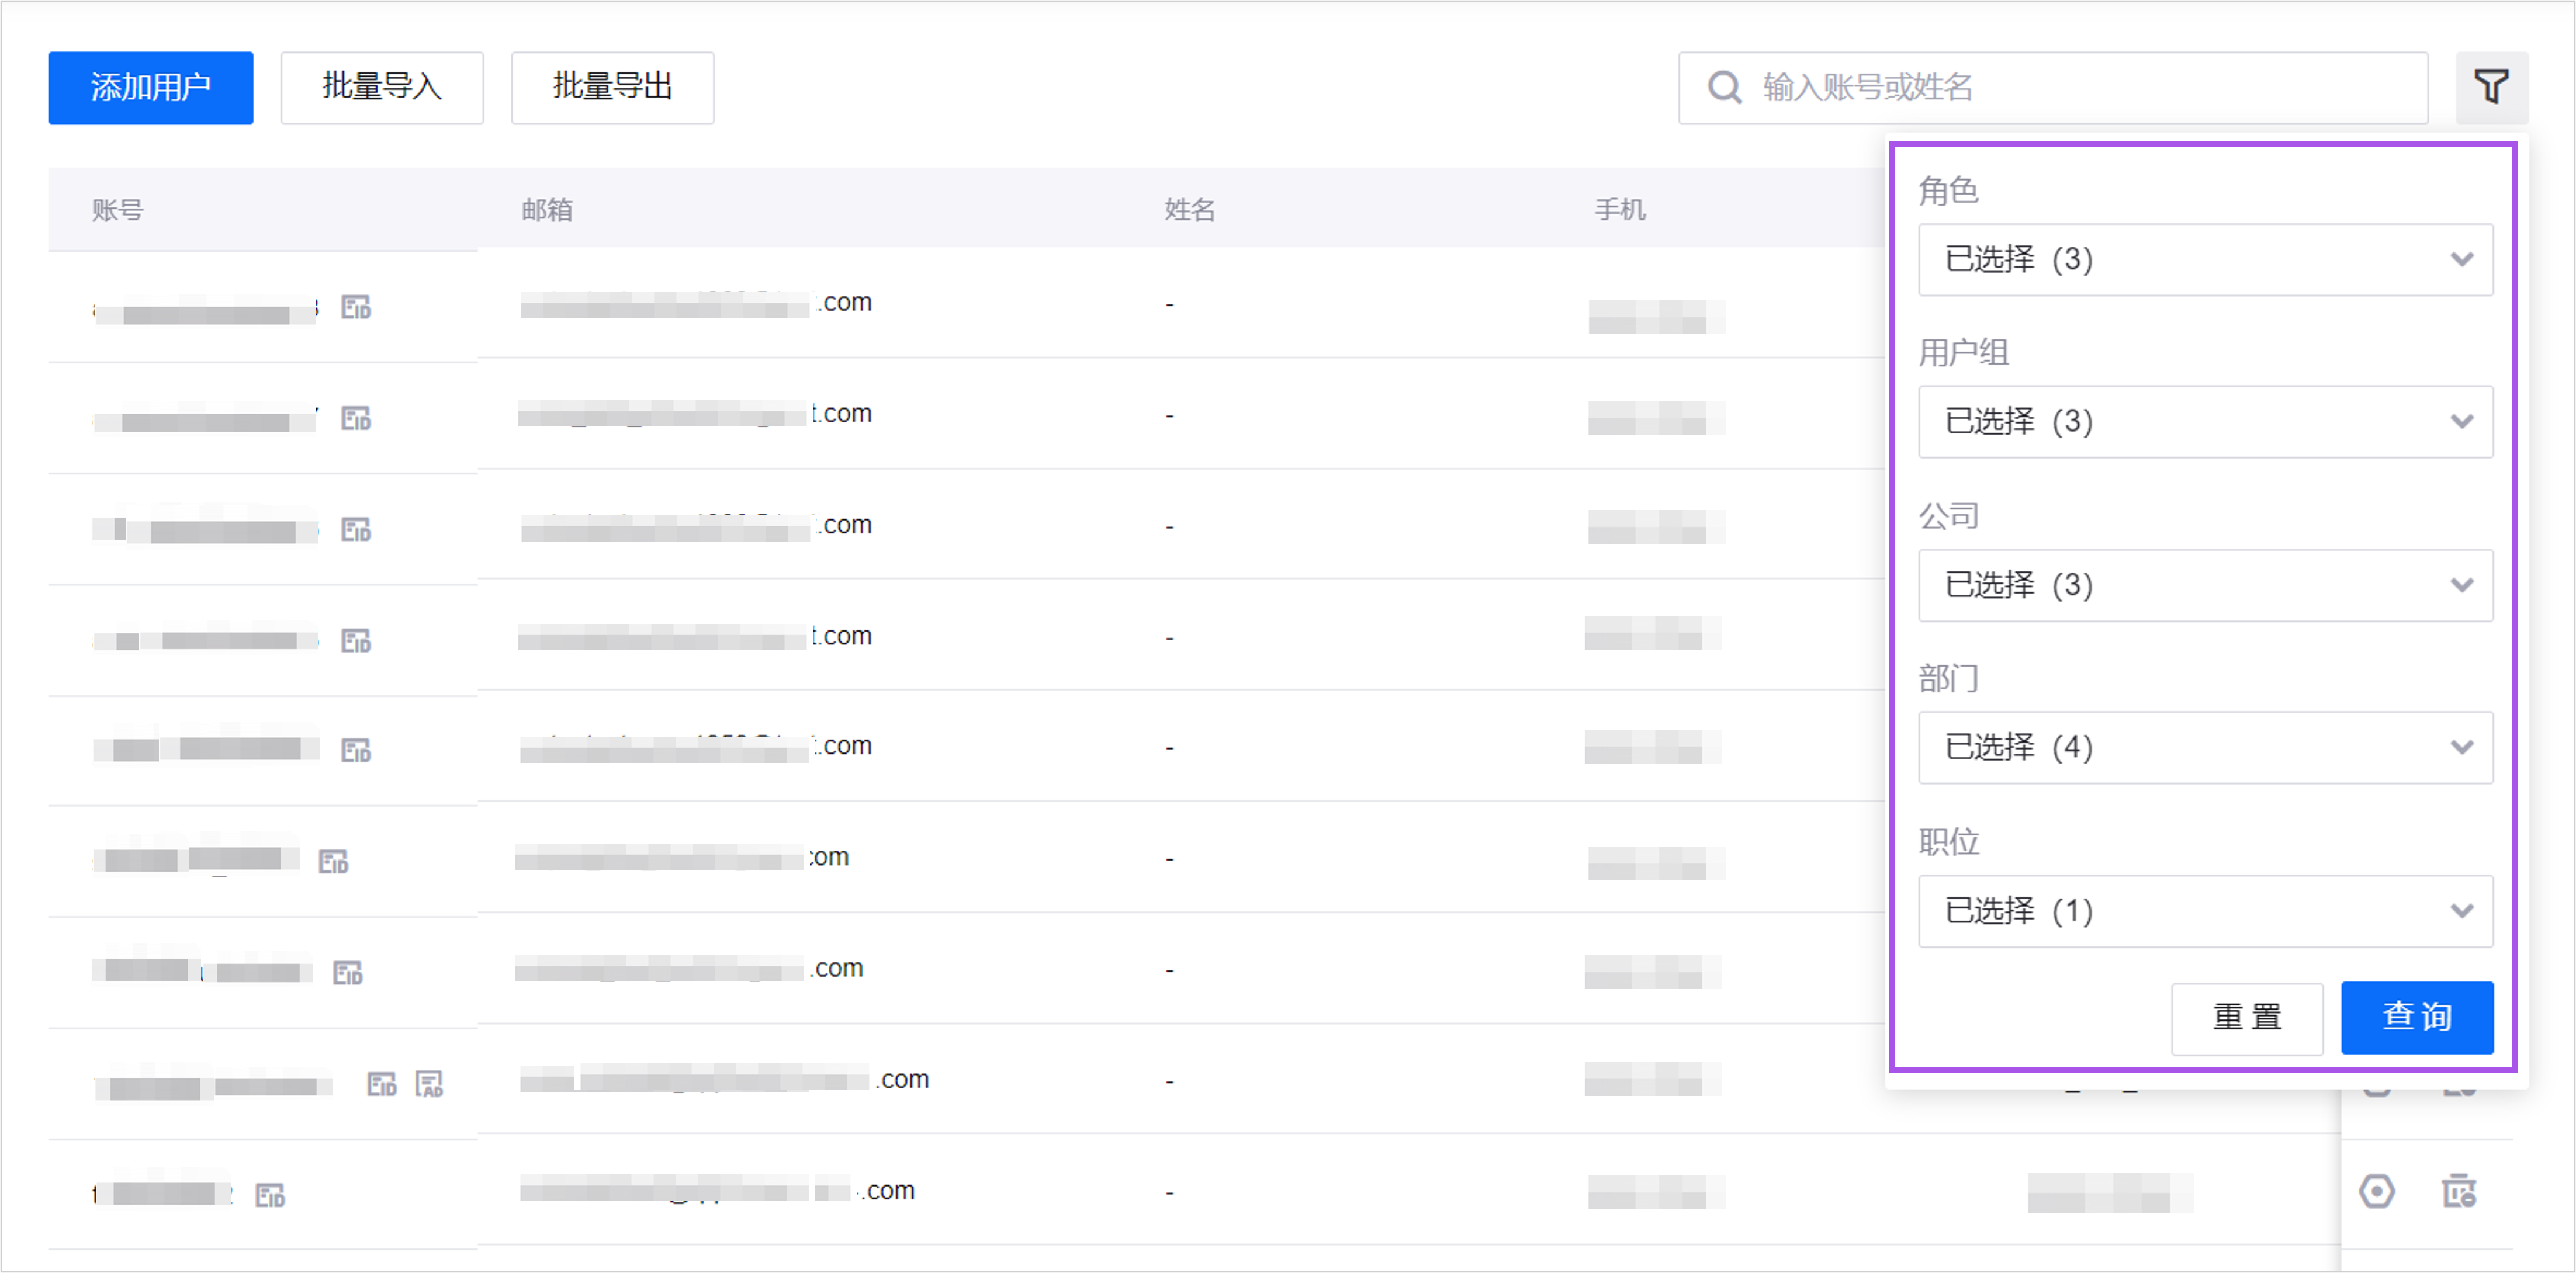Click the hexagon settings icon in last row
Image resolution: width=2576 pixels, height=1273 pixels.
coord(2377,1191)
